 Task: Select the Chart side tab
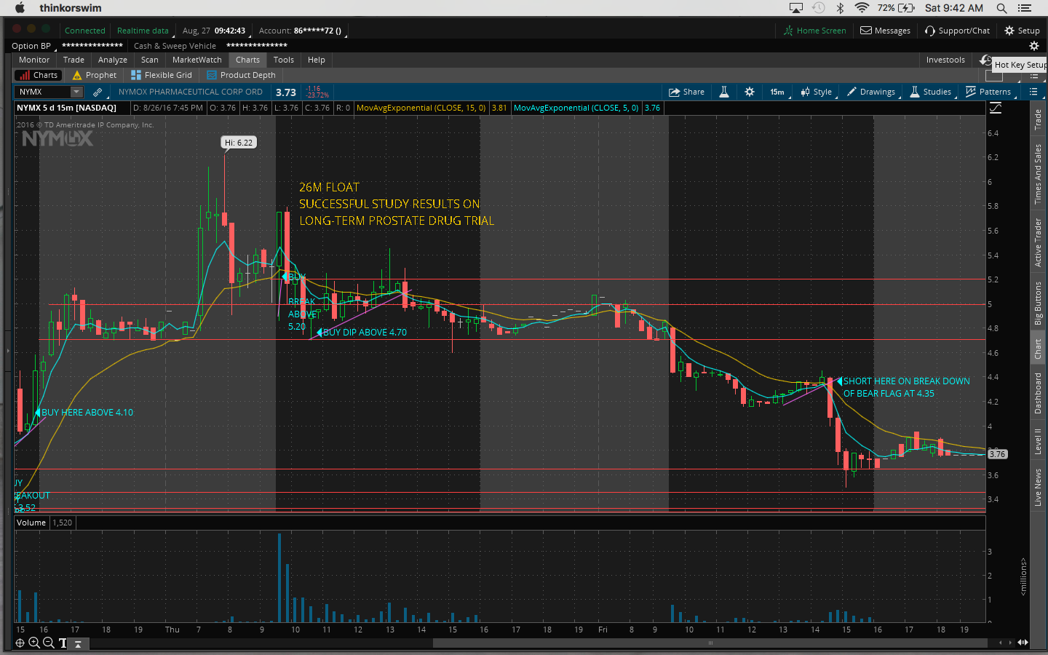(x=1038, y=349)
